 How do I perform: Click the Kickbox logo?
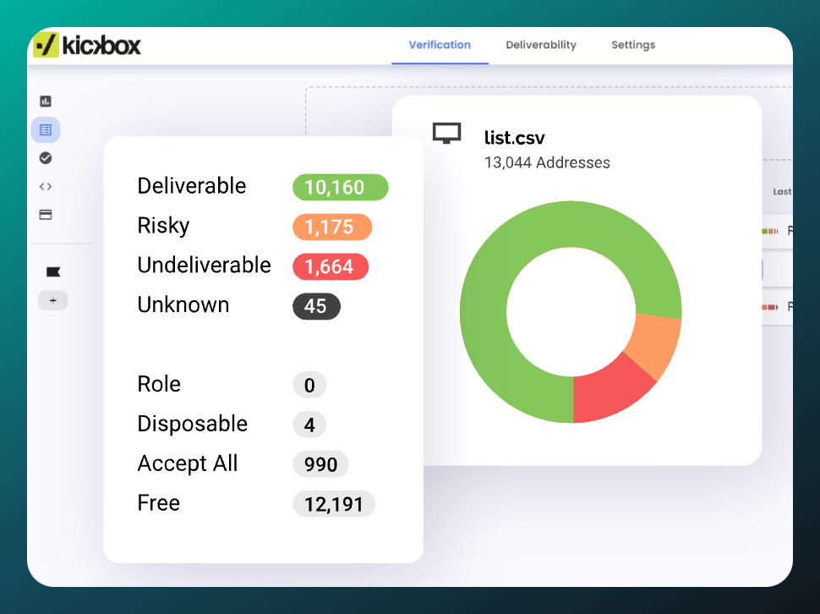point(87,45)
